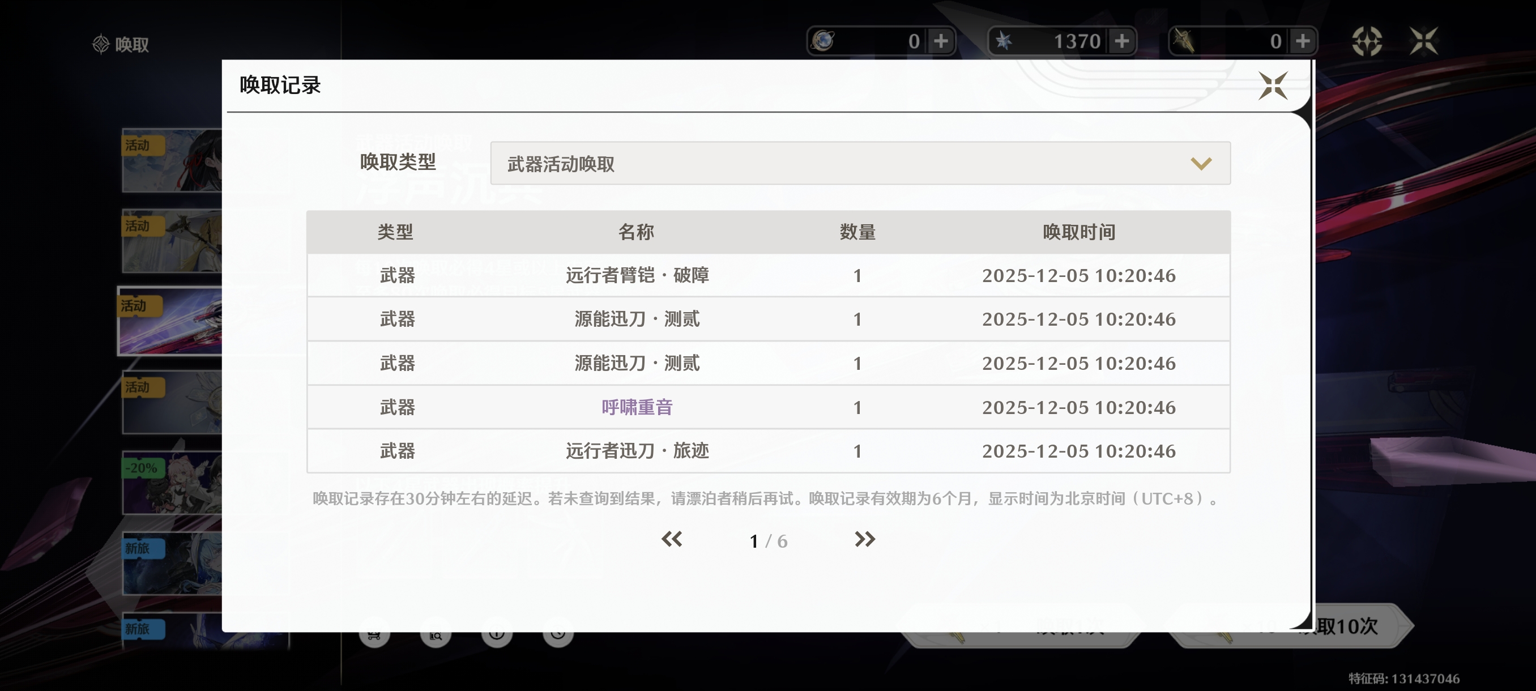The image size is (1536, 691).
Task: Select the first 新旅 banner thumbnail
Action: click(x=172, y=564)
